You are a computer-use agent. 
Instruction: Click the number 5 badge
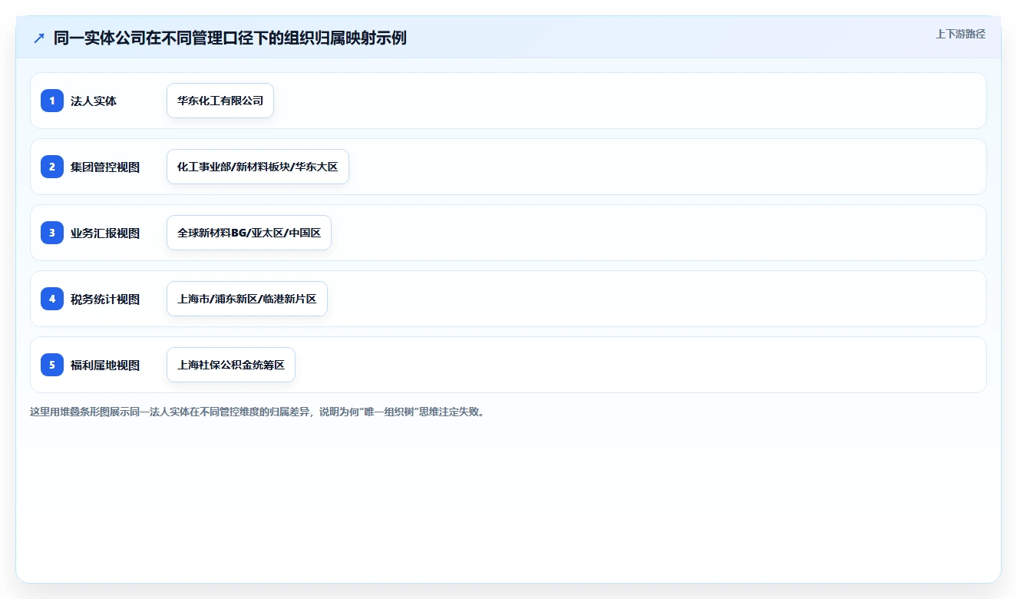52,365
